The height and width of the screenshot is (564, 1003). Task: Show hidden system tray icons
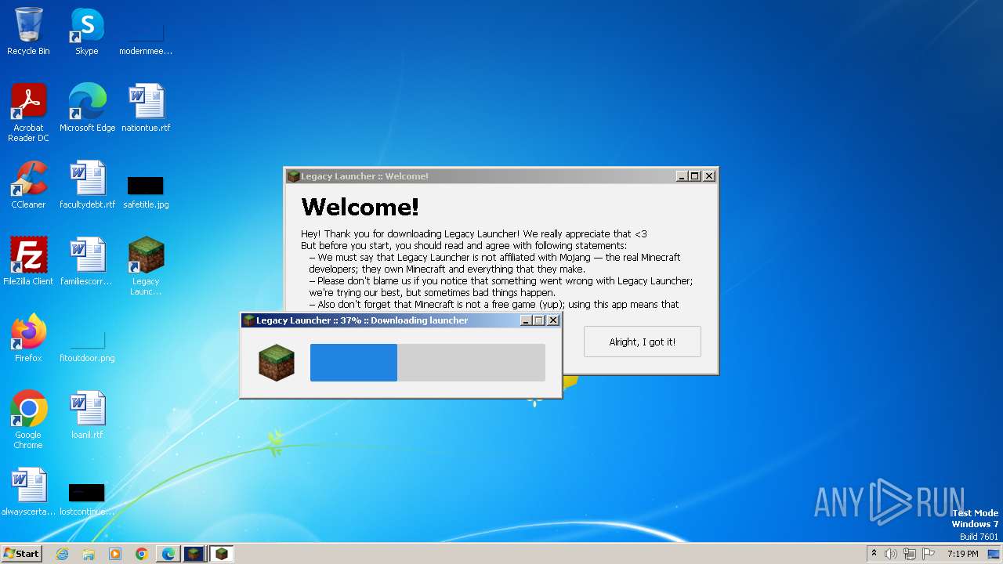click(874, 554)
